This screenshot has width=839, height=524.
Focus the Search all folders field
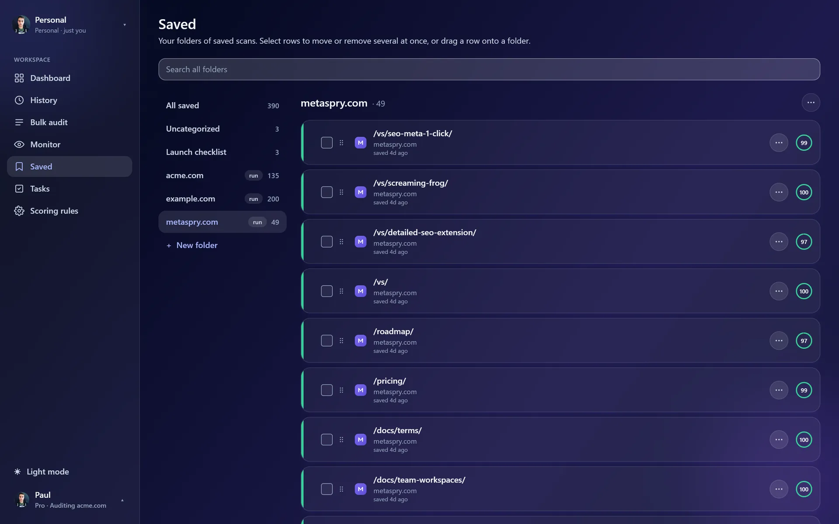[489, 69]
